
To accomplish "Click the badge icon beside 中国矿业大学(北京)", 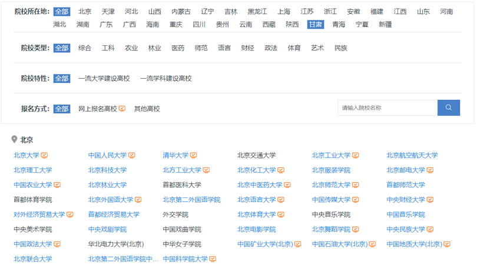I will 298,244.
